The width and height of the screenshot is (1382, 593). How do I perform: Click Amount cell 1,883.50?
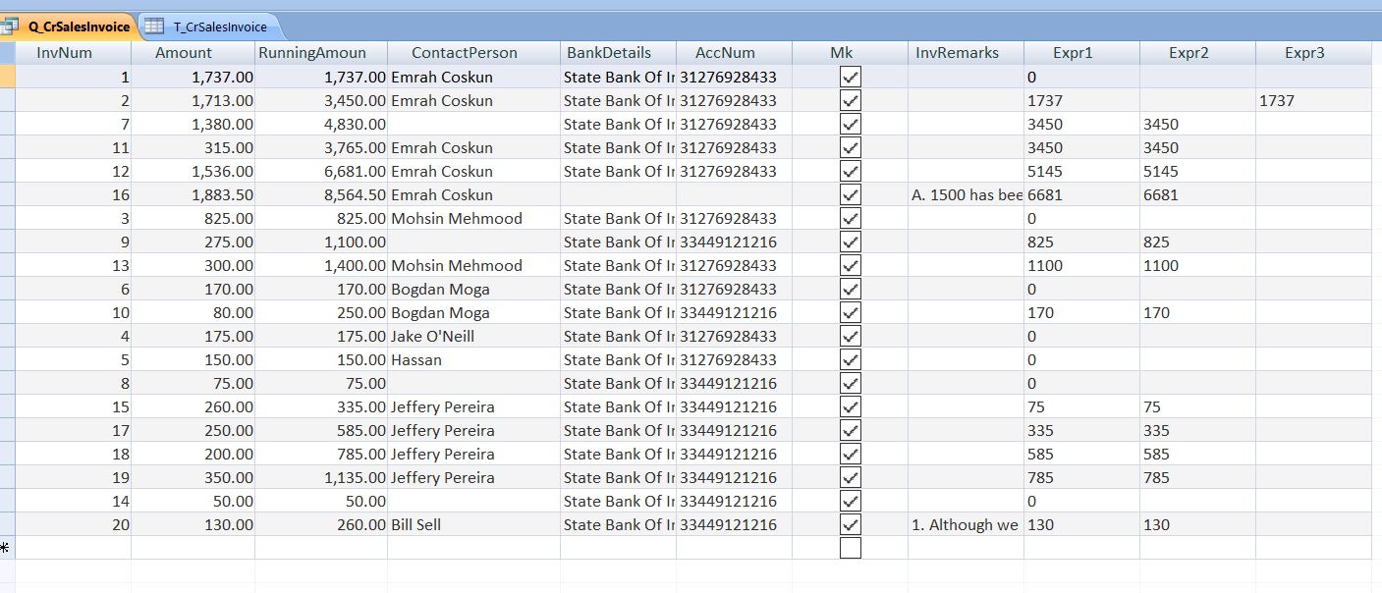pos(193,194)
